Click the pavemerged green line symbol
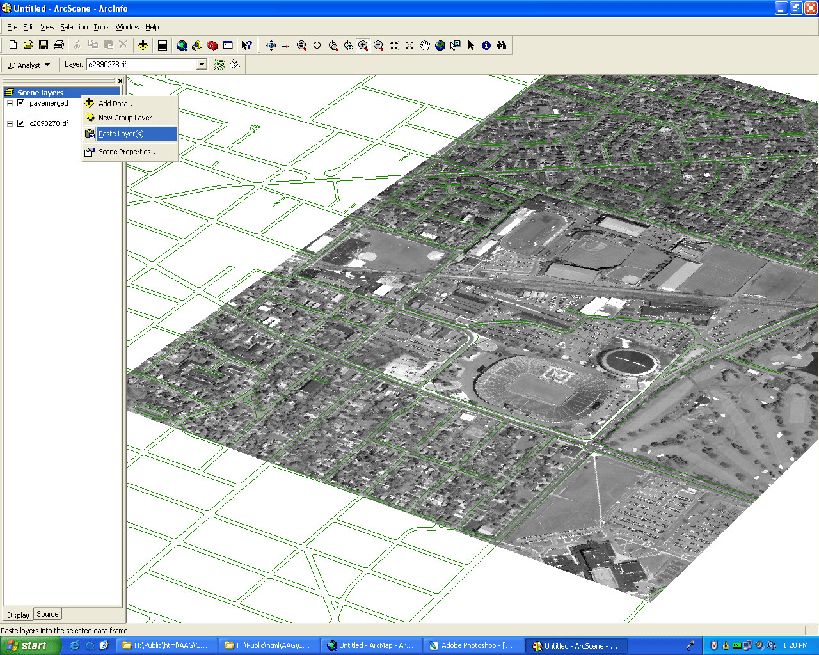Viewport: 819px width, 655px height. click(x=34, y=114)
